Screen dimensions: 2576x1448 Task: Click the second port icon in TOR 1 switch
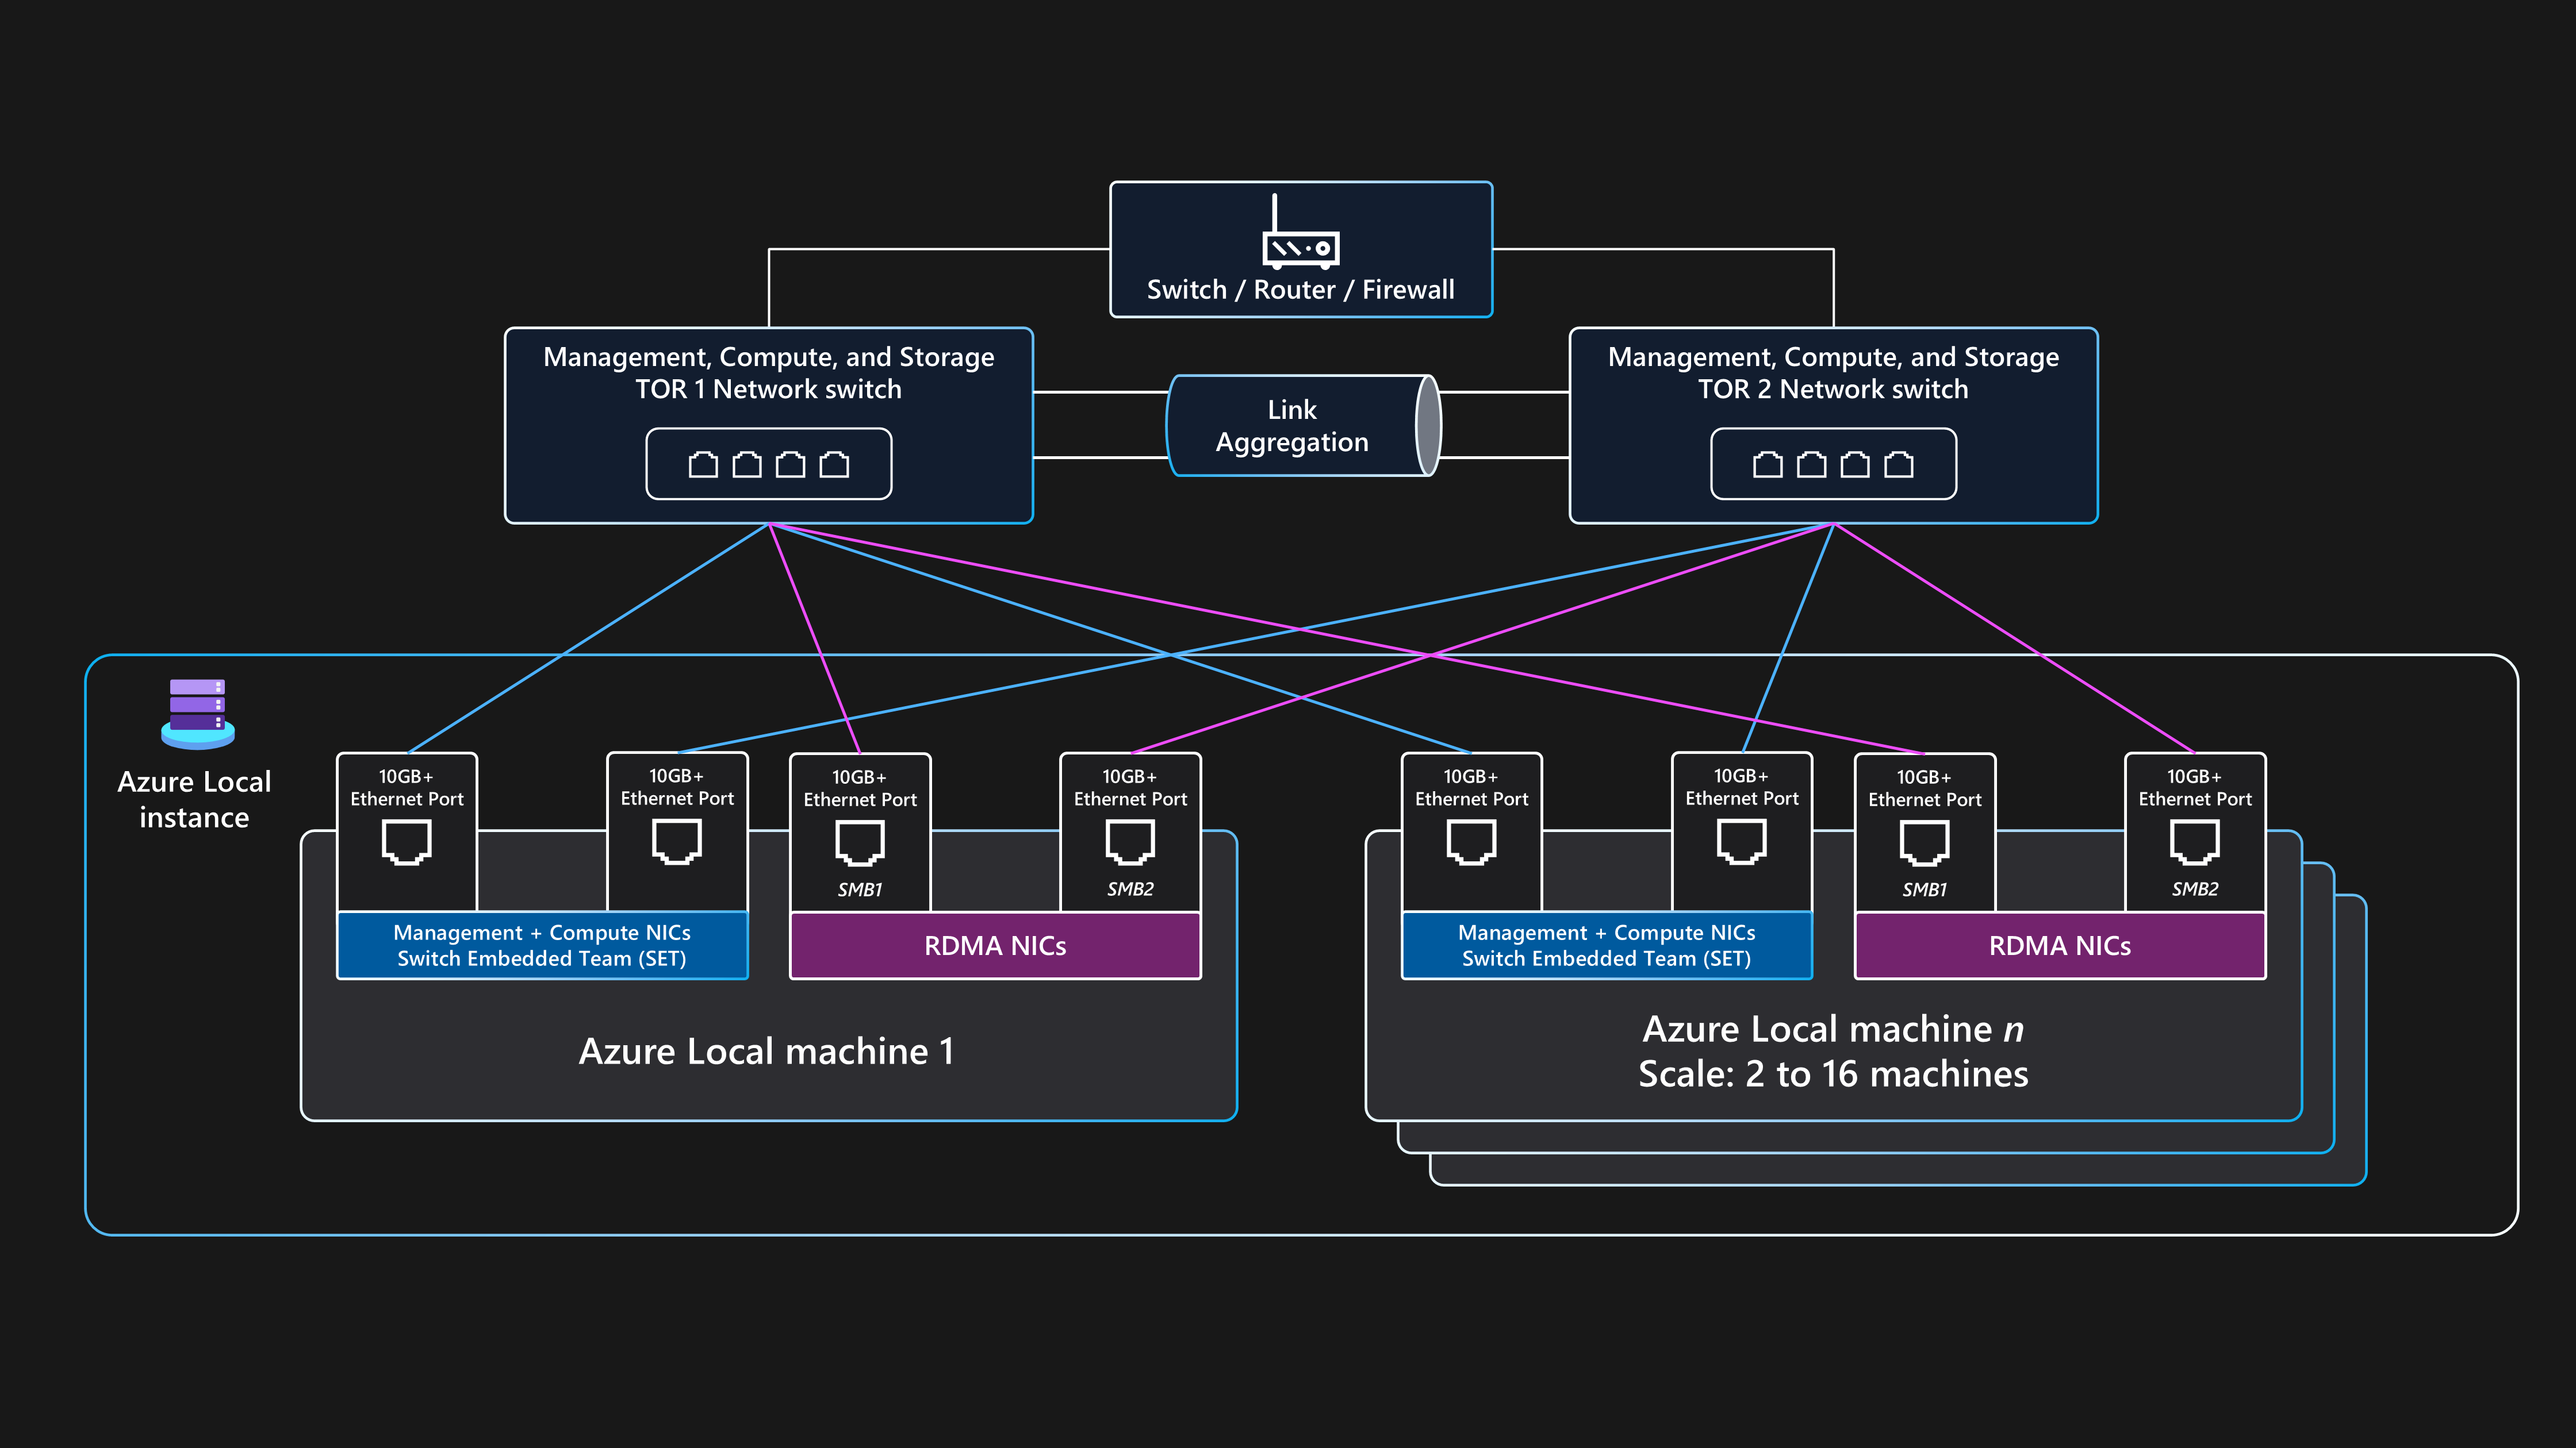click(x=747, y=465)
